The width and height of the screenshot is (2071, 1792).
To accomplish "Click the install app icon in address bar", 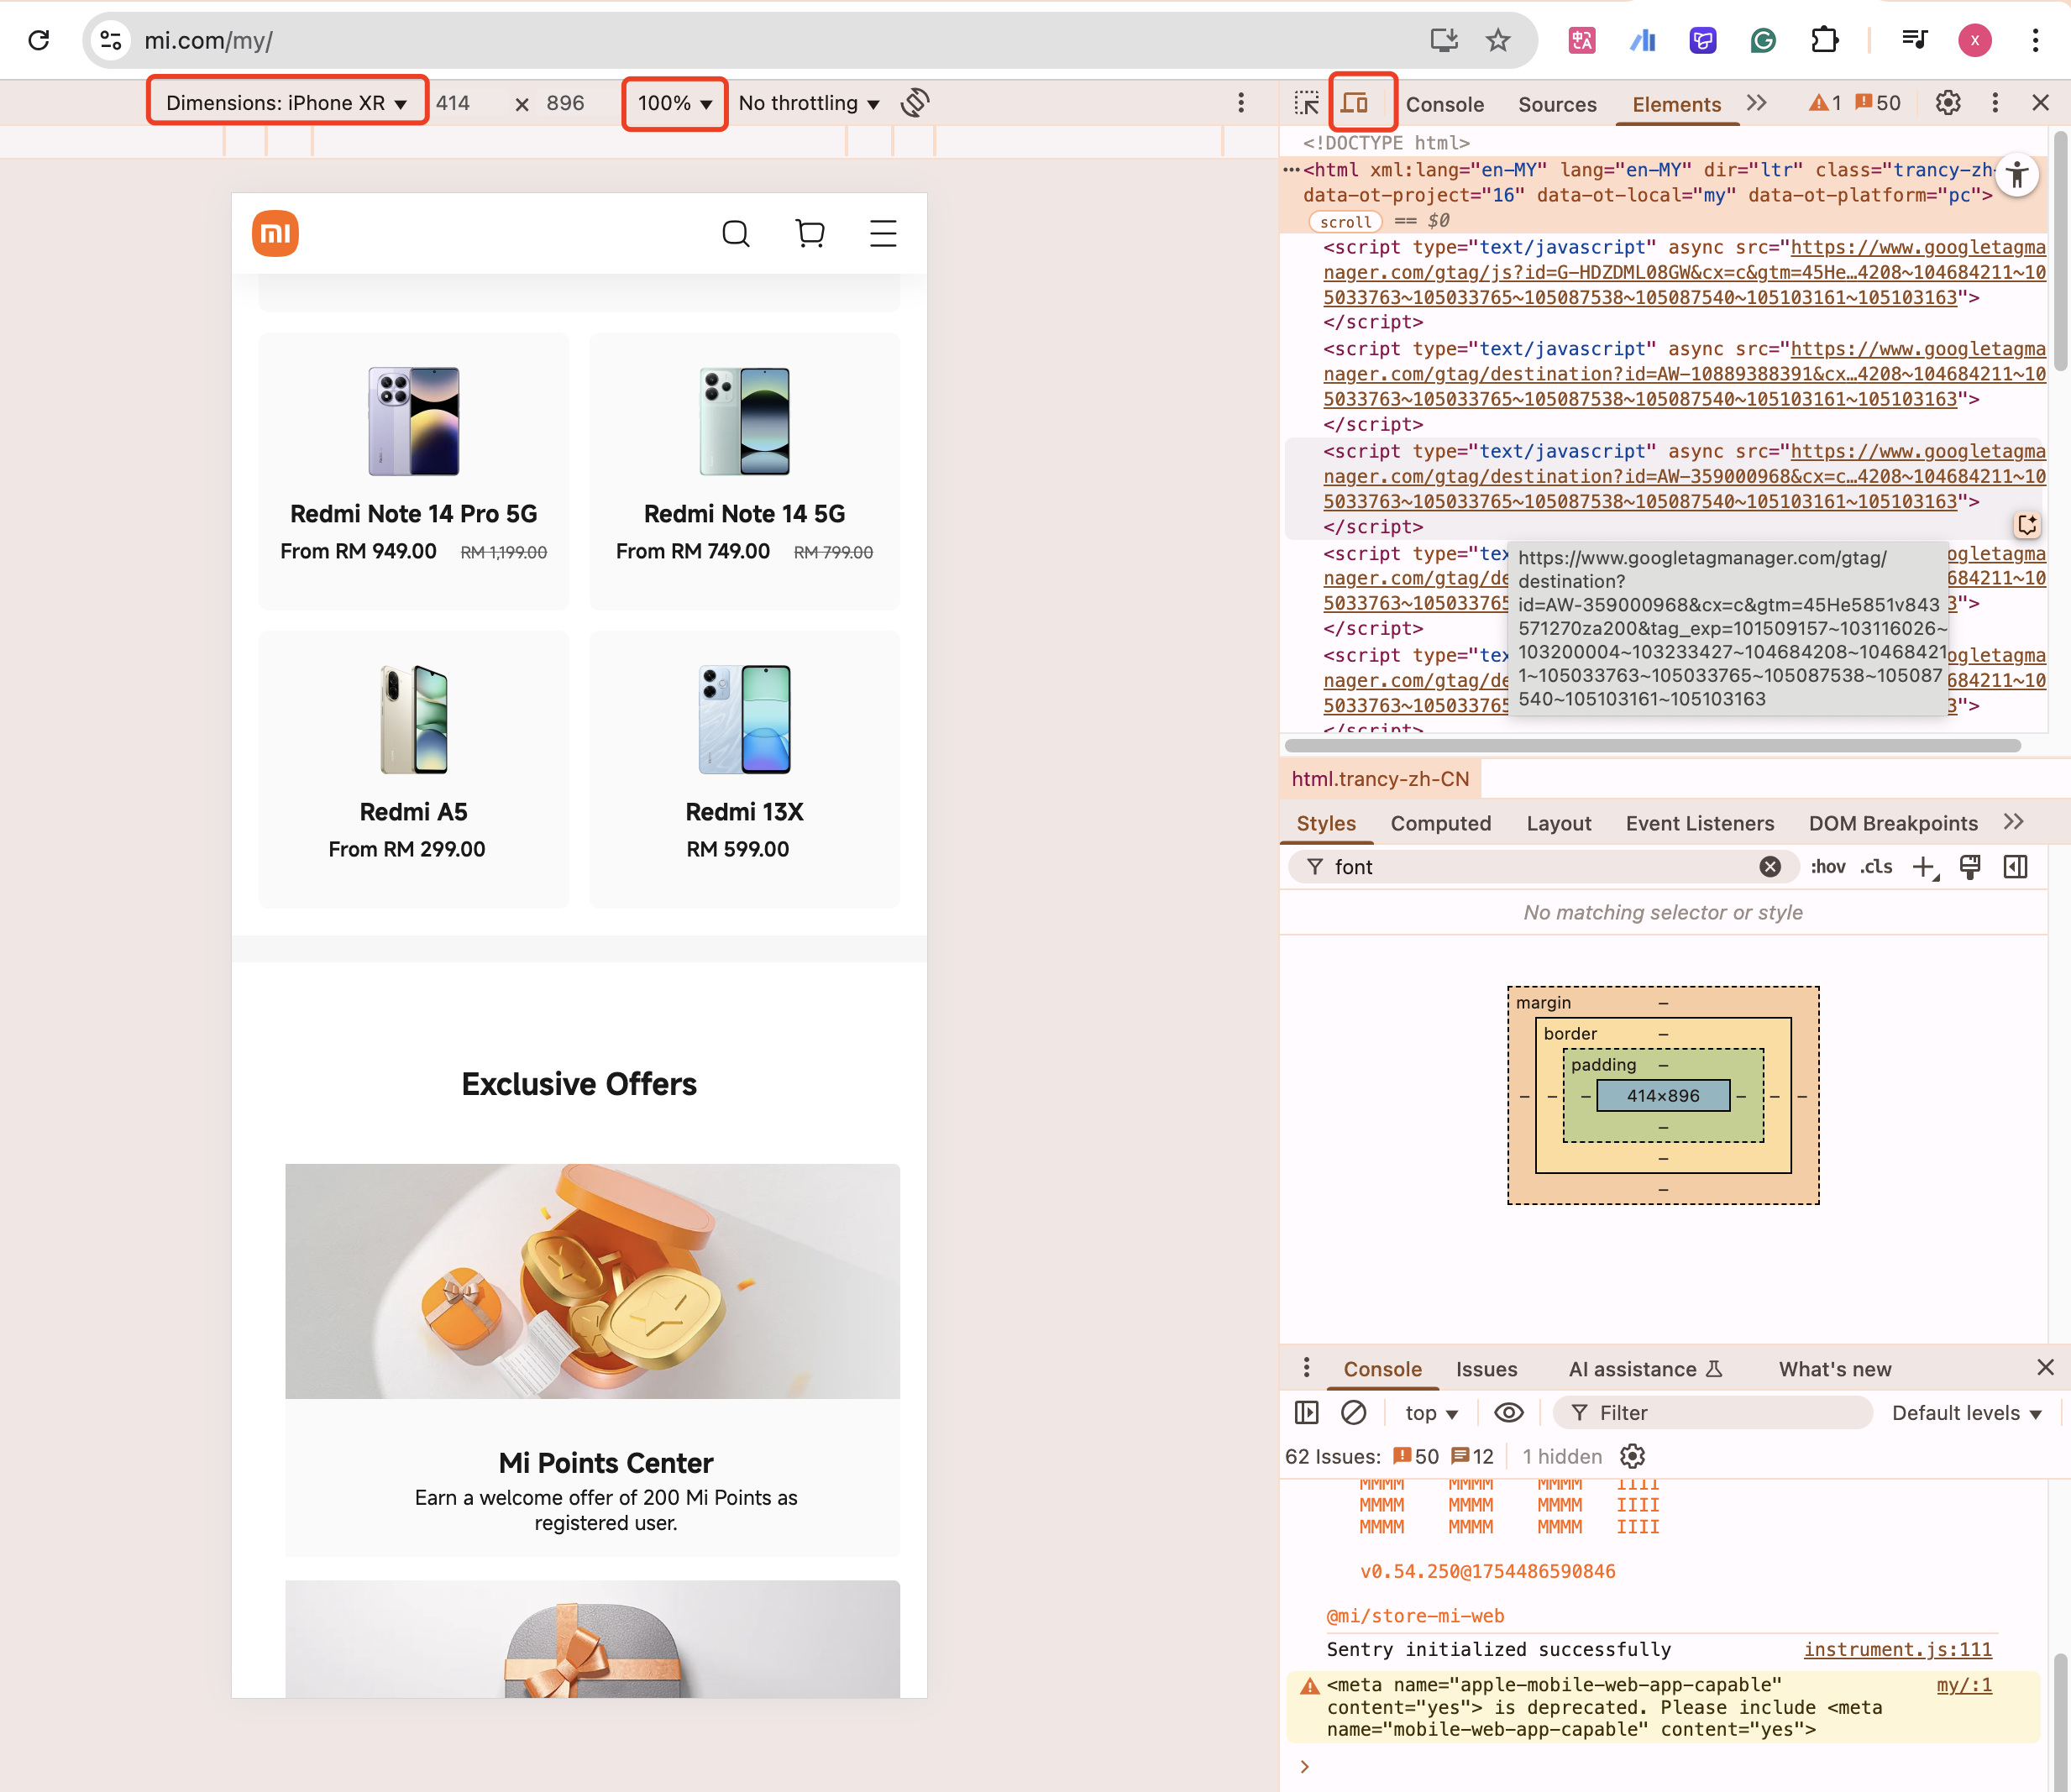I will 1443,40.
